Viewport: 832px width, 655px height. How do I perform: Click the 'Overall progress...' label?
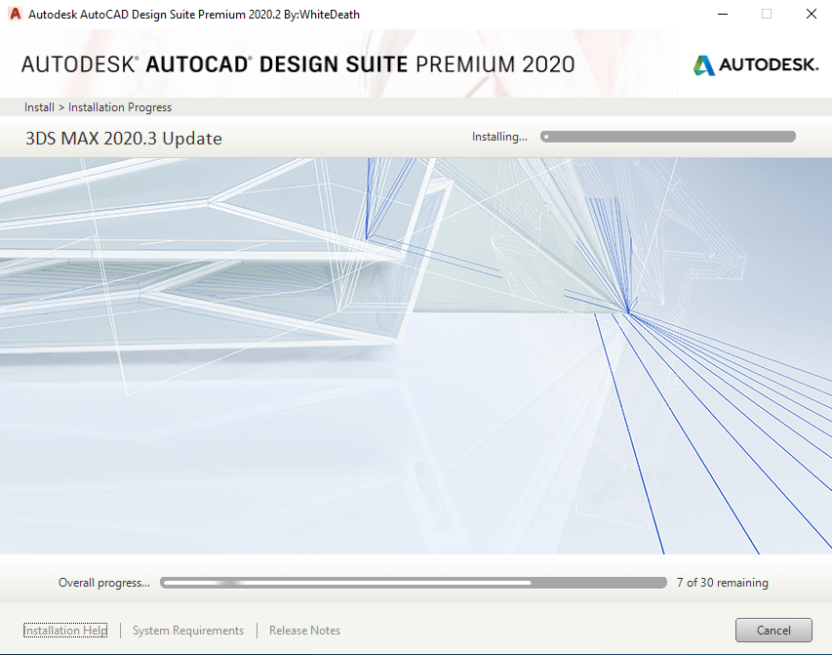(104, 583)
